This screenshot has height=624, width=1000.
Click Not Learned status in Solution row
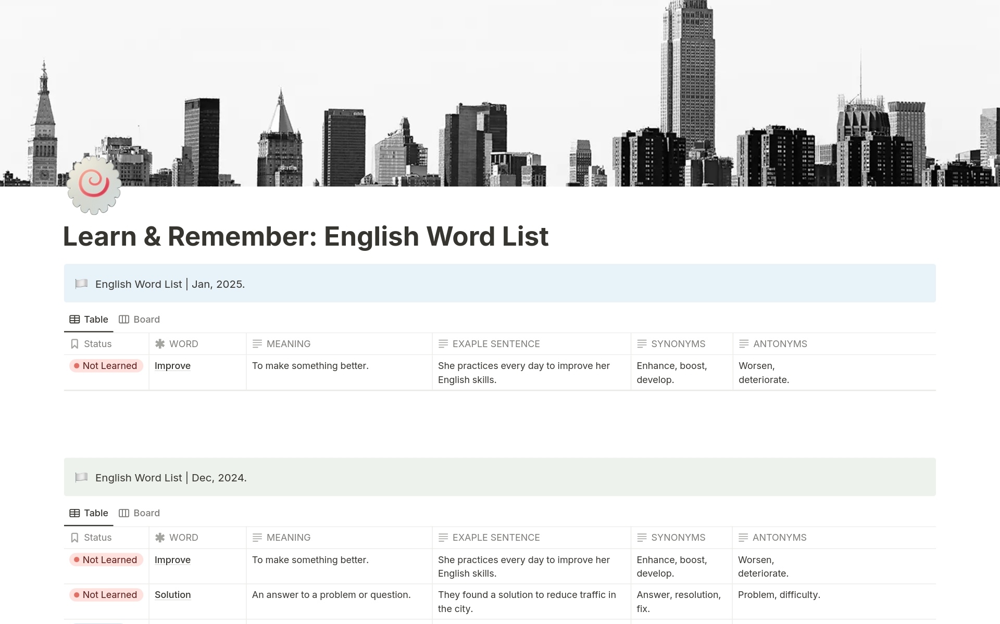click(x=106, y=594)
